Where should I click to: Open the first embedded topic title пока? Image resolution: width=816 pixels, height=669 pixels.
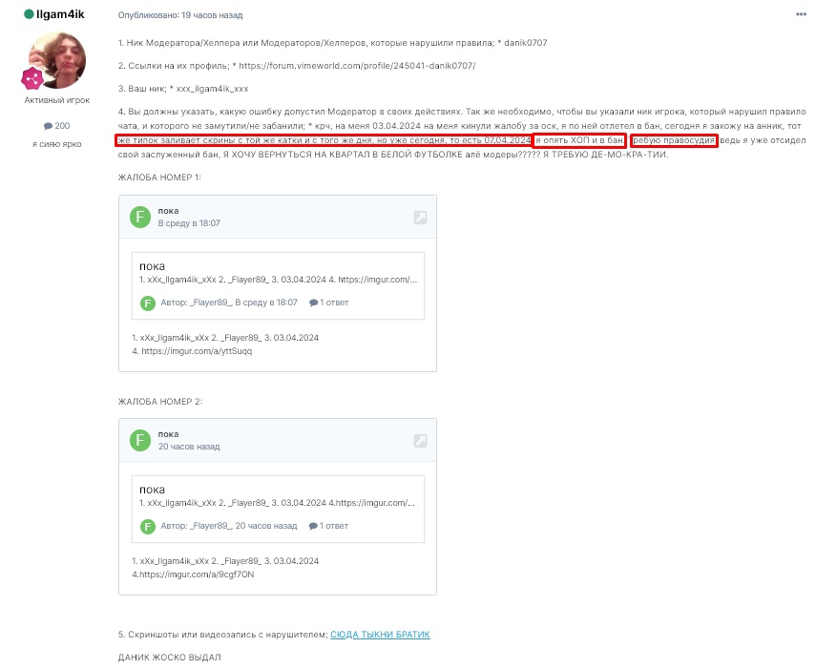[152, 266]
